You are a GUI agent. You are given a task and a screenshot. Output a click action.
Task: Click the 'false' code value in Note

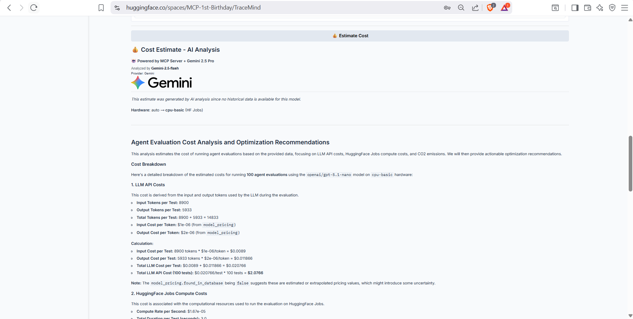[243, 283]
